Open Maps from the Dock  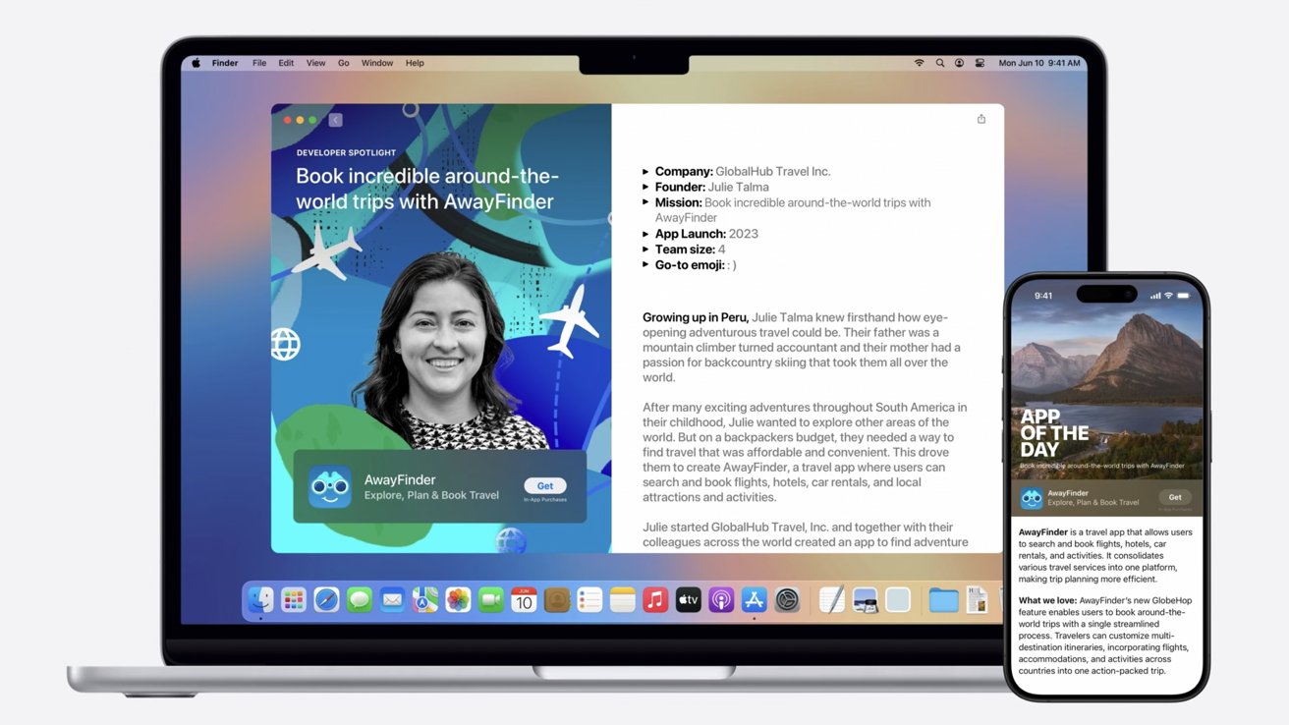(x=425, y=600)
